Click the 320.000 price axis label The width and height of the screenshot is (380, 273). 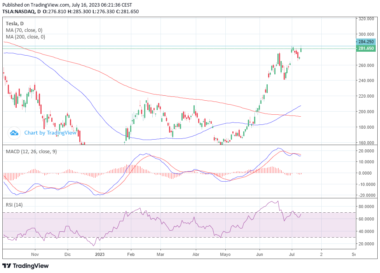(x=366, y=19)
